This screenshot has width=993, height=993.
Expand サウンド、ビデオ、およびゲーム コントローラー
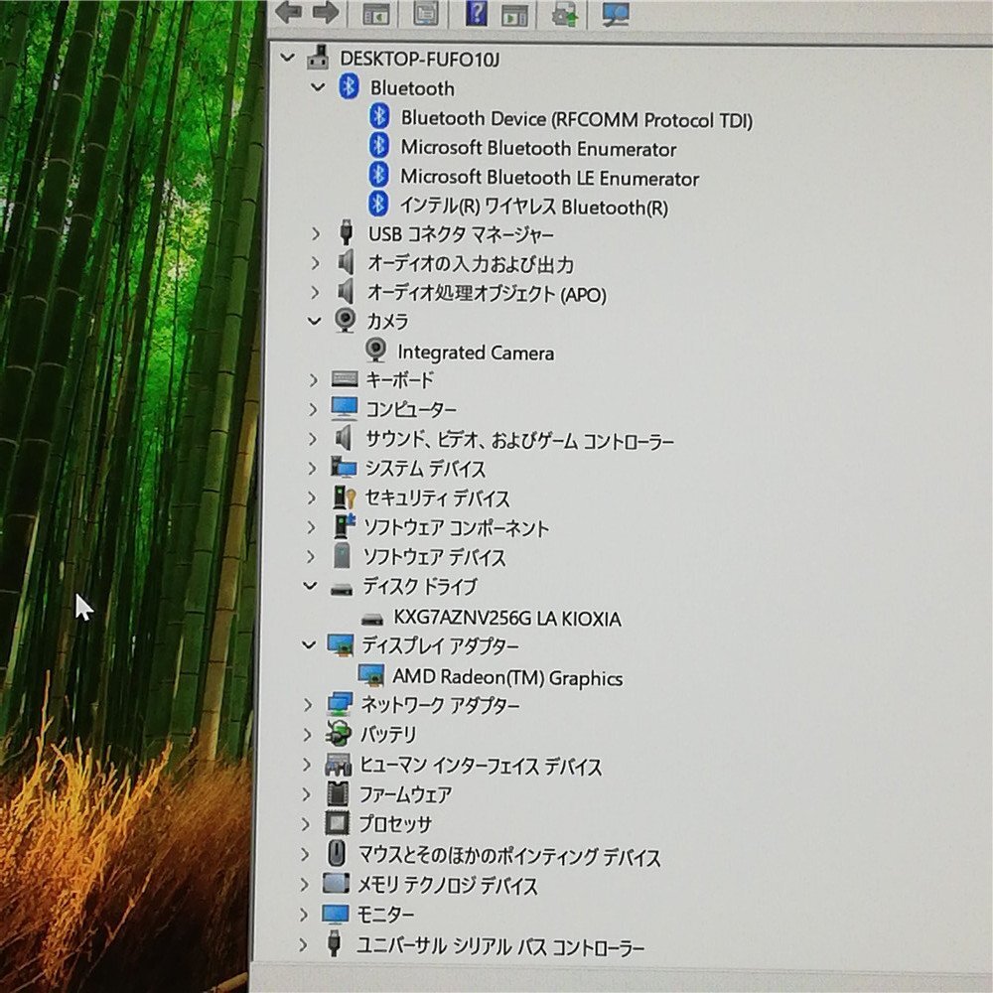click(x=312, y=438)
